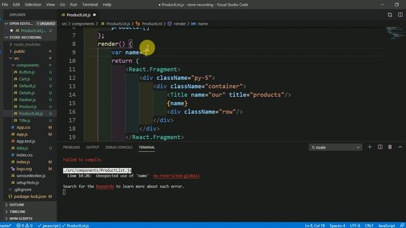Image resolution: width=406 pixels, height=228 pixels.
Task: Maximize panel with the up chevron
Action: pyautogui.click(x=400, y=147)
